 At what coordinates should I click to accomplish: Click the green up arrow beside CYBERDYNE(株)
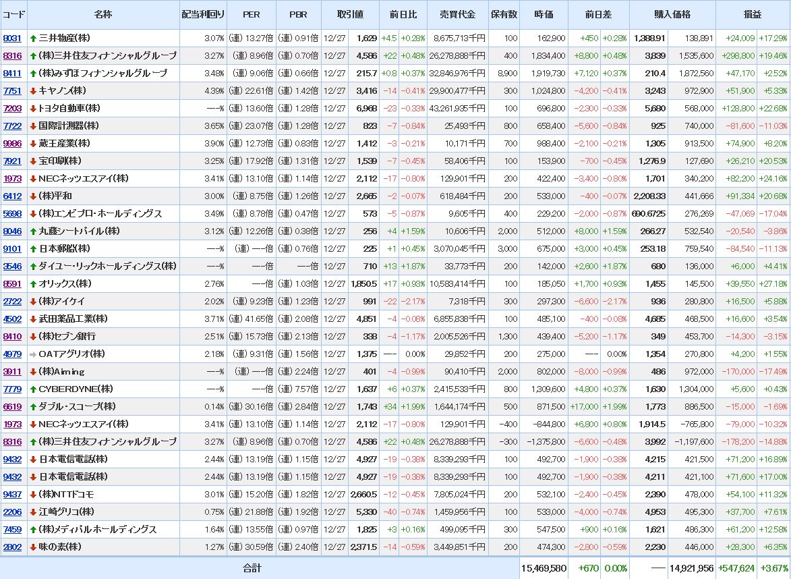(33, 389)
